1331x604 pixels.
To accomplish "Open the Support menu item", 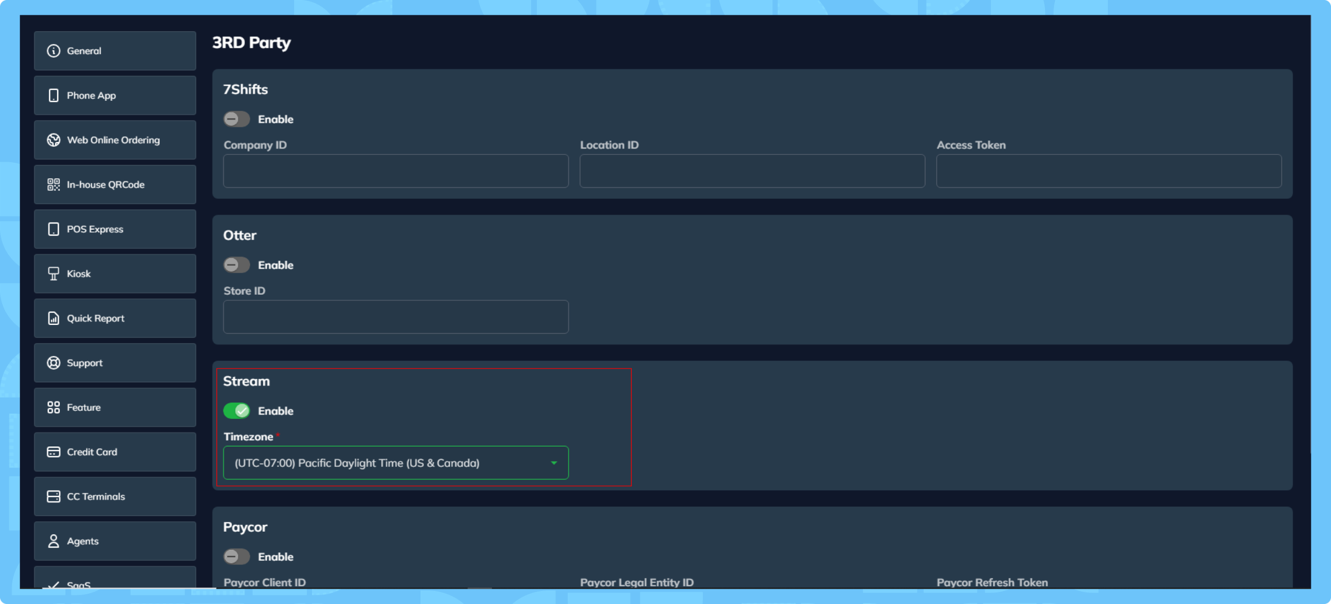I will click(115, 363).
